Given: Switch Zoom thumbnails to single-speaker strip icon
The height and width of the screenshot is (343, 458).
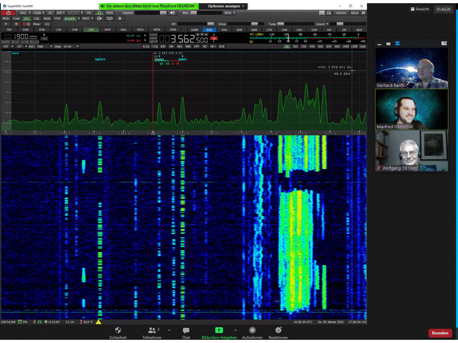Looking at the screenshot, I should (x=388, y=44).
